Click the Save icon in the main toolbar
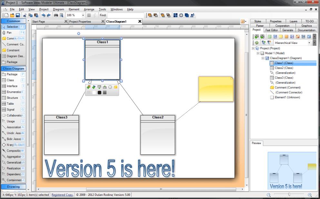This screenshot has height=199, width=320. [x=18, y=15]
